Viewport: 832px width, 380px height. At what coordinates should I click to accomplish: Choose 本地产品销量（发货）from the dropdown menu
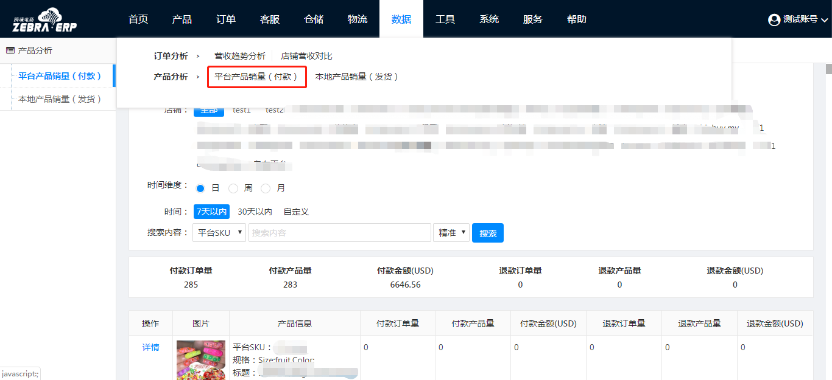pos(356,77)
